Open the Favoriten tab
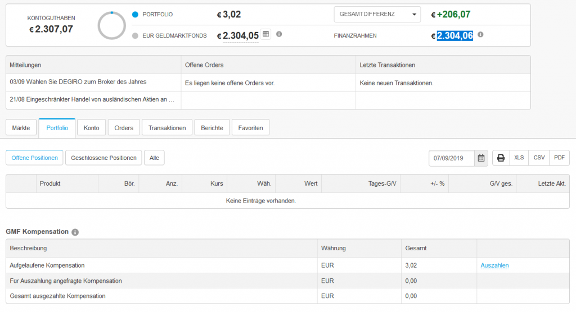This screenshot has width=576, height=312. point(250,128)
